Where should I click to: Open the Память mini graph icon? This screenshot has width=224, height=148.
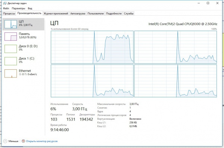[x=10, y=37]
